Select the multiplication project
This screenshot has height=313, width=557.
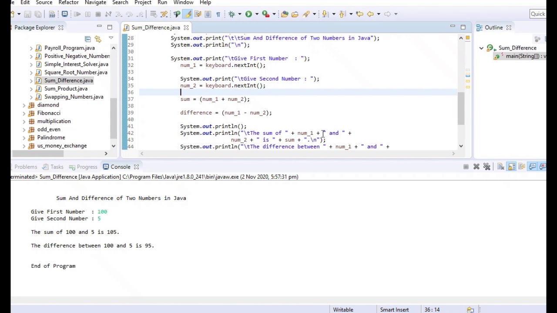click(54, 121)
